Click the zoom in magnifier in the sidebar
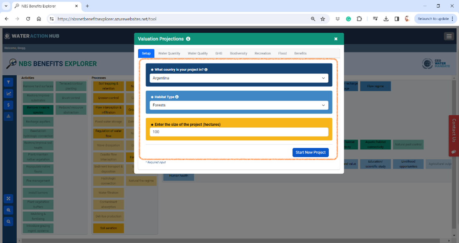The image size is (459, 243). tap(8, 210)
